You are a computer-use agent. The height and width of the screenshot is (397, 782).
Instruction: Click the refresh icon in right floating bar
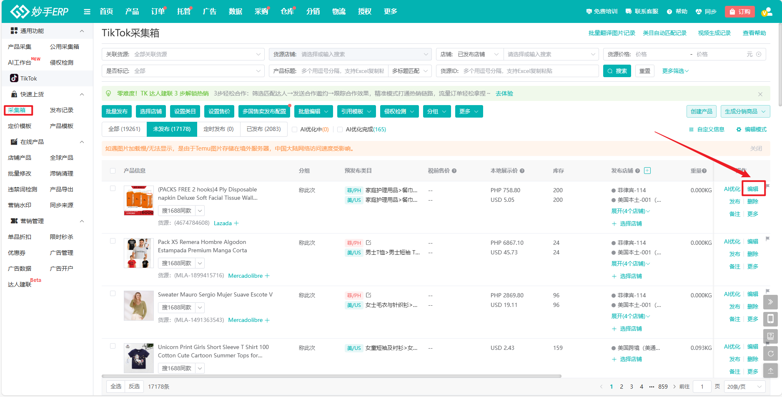pos(770,354)
